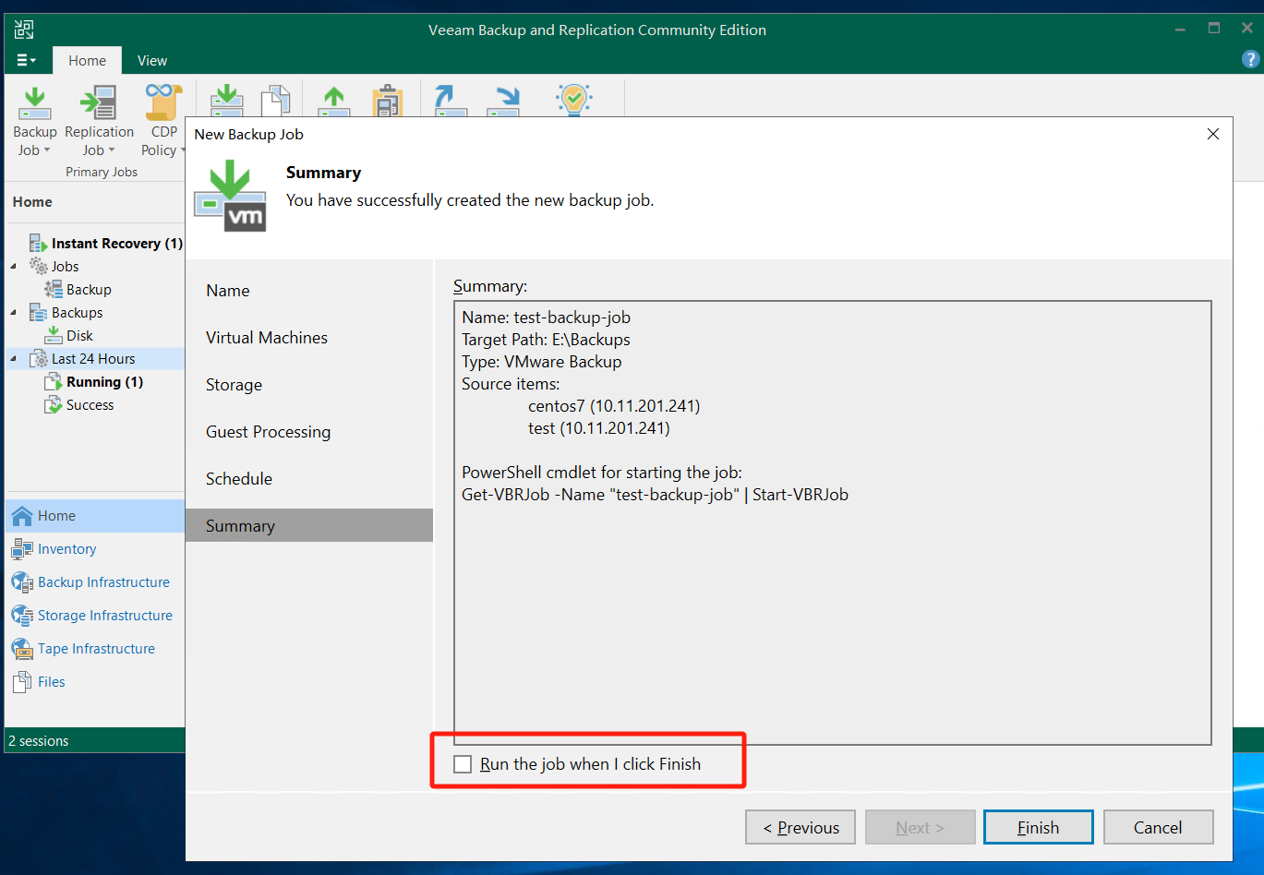Click the Disk backup icon in the tree
Viewport: 1264px width, 875px height.
click(54, 336)
